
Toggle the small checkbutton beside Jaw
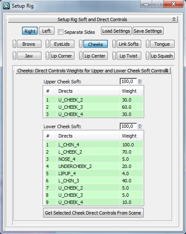pos(14,56)
